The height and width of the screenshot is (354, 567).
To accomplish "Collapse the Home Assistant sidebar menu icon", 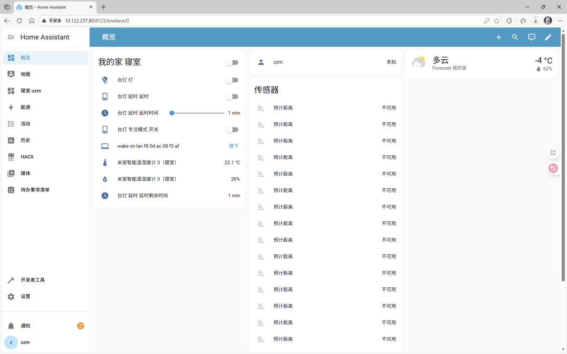I will coord(11,37).
